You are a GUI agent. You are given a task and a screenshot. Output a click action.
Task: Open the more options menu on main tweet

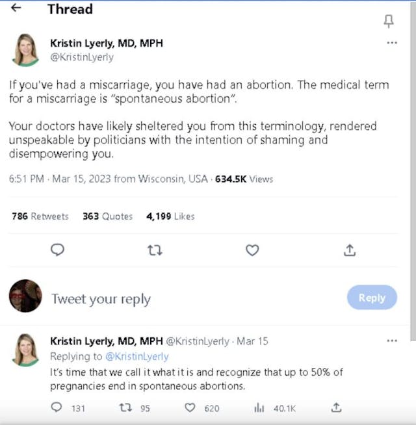coord(391,43)
